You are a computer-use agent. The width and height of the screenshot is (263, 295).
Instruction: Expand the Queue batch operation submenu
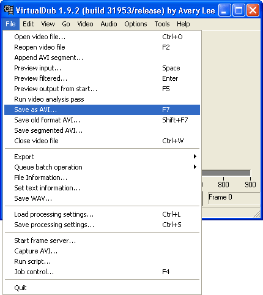coord(102,167)
